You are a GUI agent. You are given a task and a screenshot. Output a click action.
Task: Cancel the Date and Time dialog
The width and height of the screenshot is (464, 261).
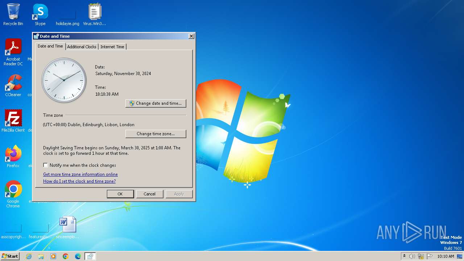pyautogui.click(x=150, y=194)
